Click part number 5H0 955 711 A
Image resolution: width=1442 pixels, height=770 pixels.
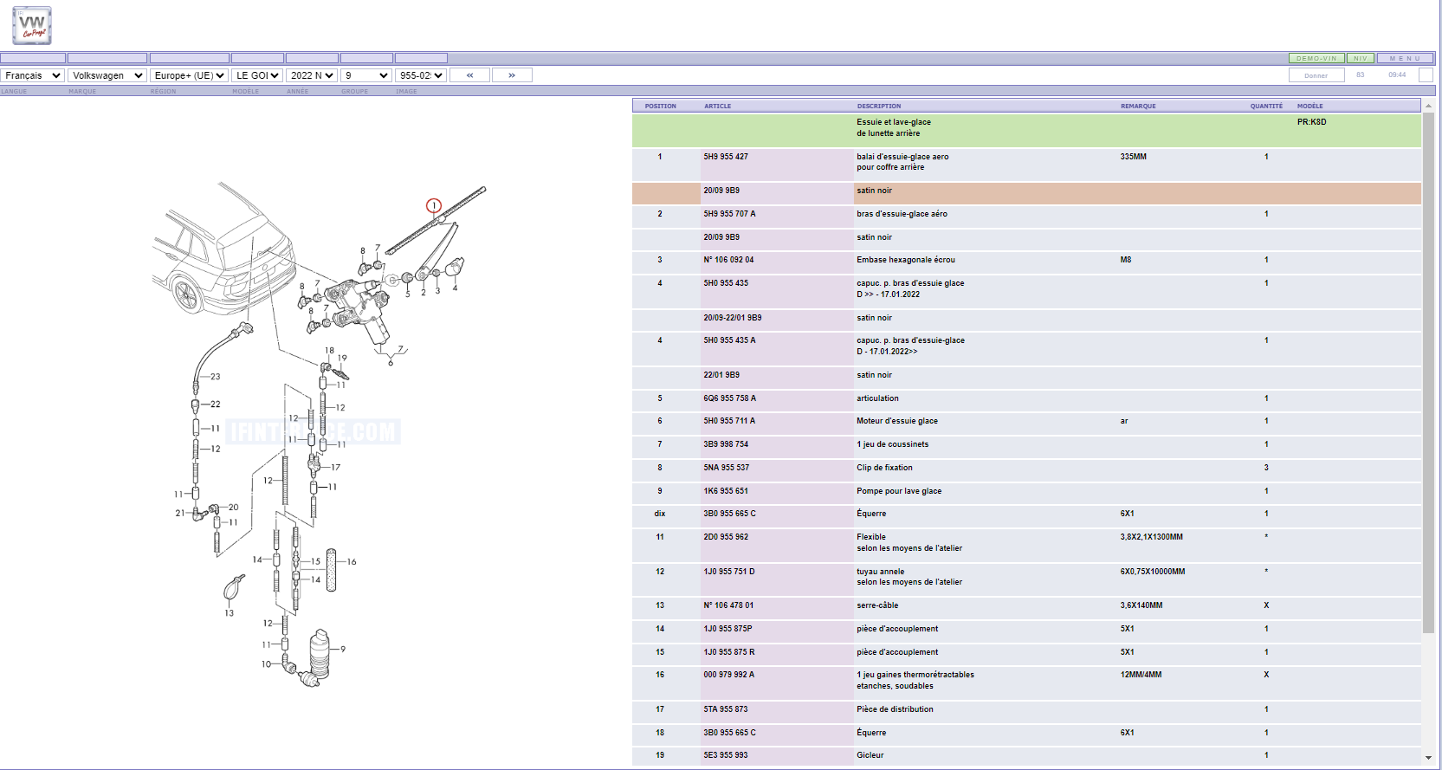tap(729, 421)
